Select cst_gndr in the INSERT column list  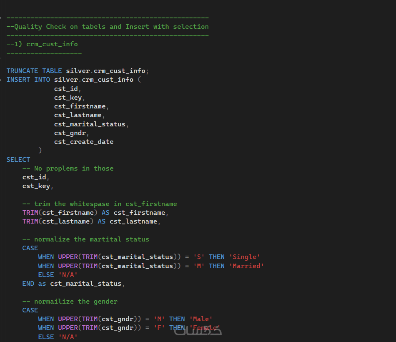pos(70,133)
